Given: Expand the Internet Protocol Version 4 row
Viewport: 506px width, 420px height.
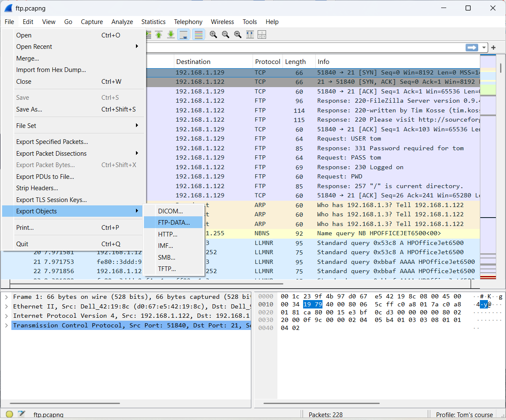Looking at the screenshot, I should (x=7, y=316).
